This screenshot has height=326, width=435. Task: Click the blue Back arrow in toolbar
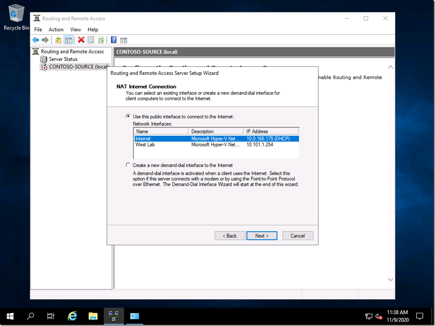click(x=36, y=40)
